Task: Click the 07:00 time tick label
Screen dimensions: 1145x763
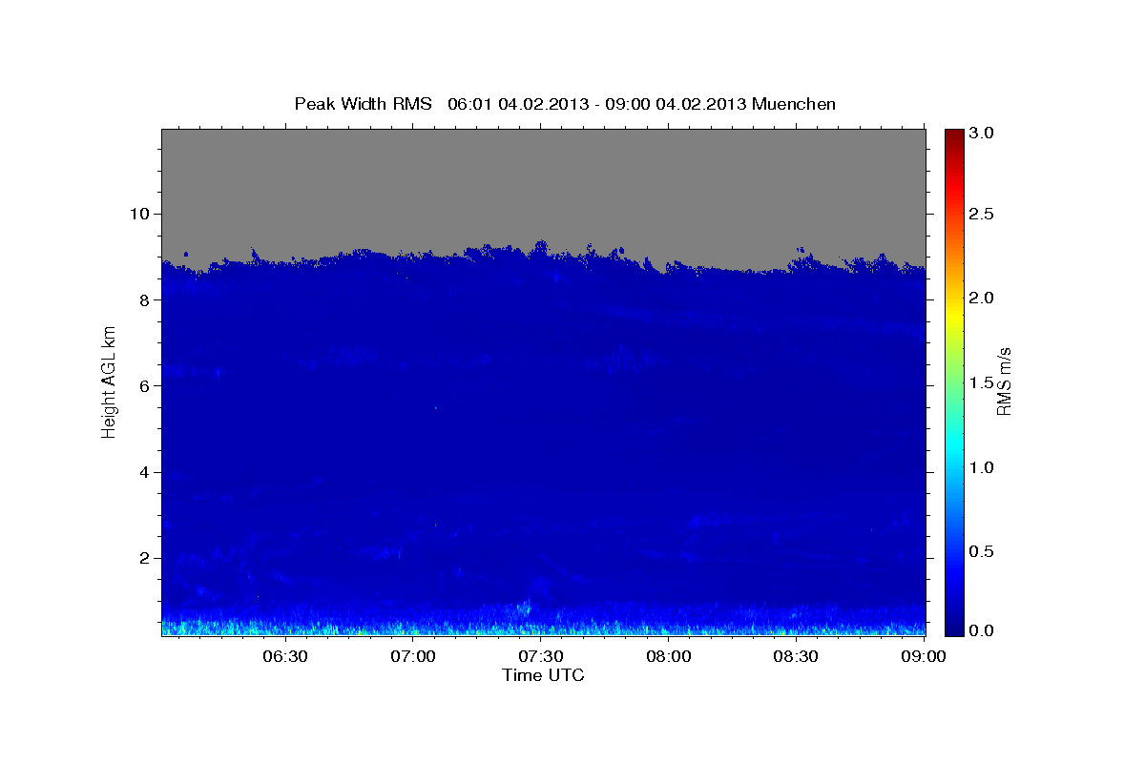Action: 413,656
